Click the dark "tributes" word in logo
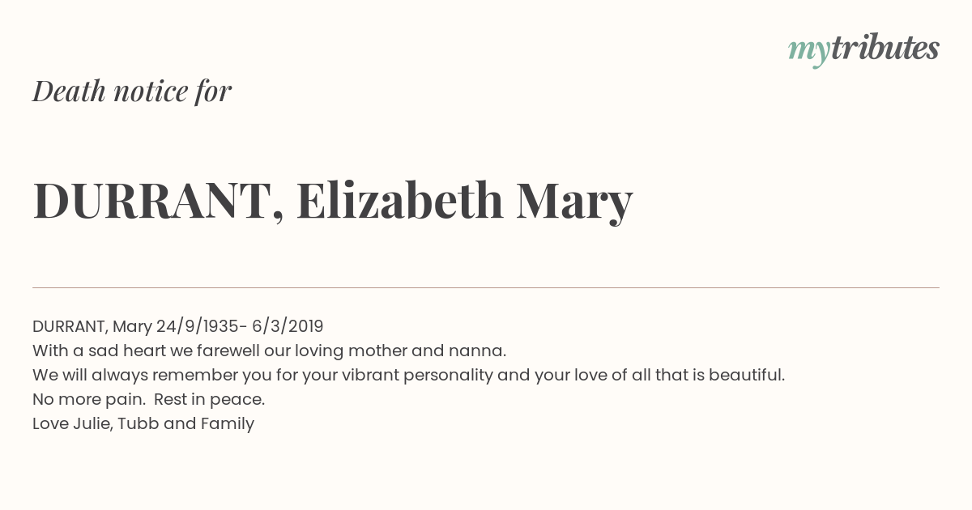The image size is (972, 510). click(x=885, y=48)
